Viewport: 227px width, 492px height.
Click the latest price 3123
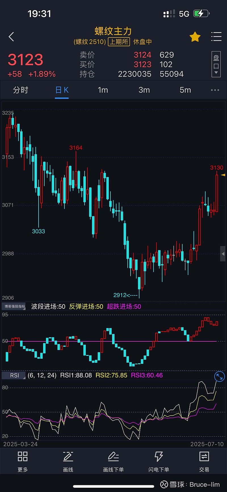coord(26,60)
